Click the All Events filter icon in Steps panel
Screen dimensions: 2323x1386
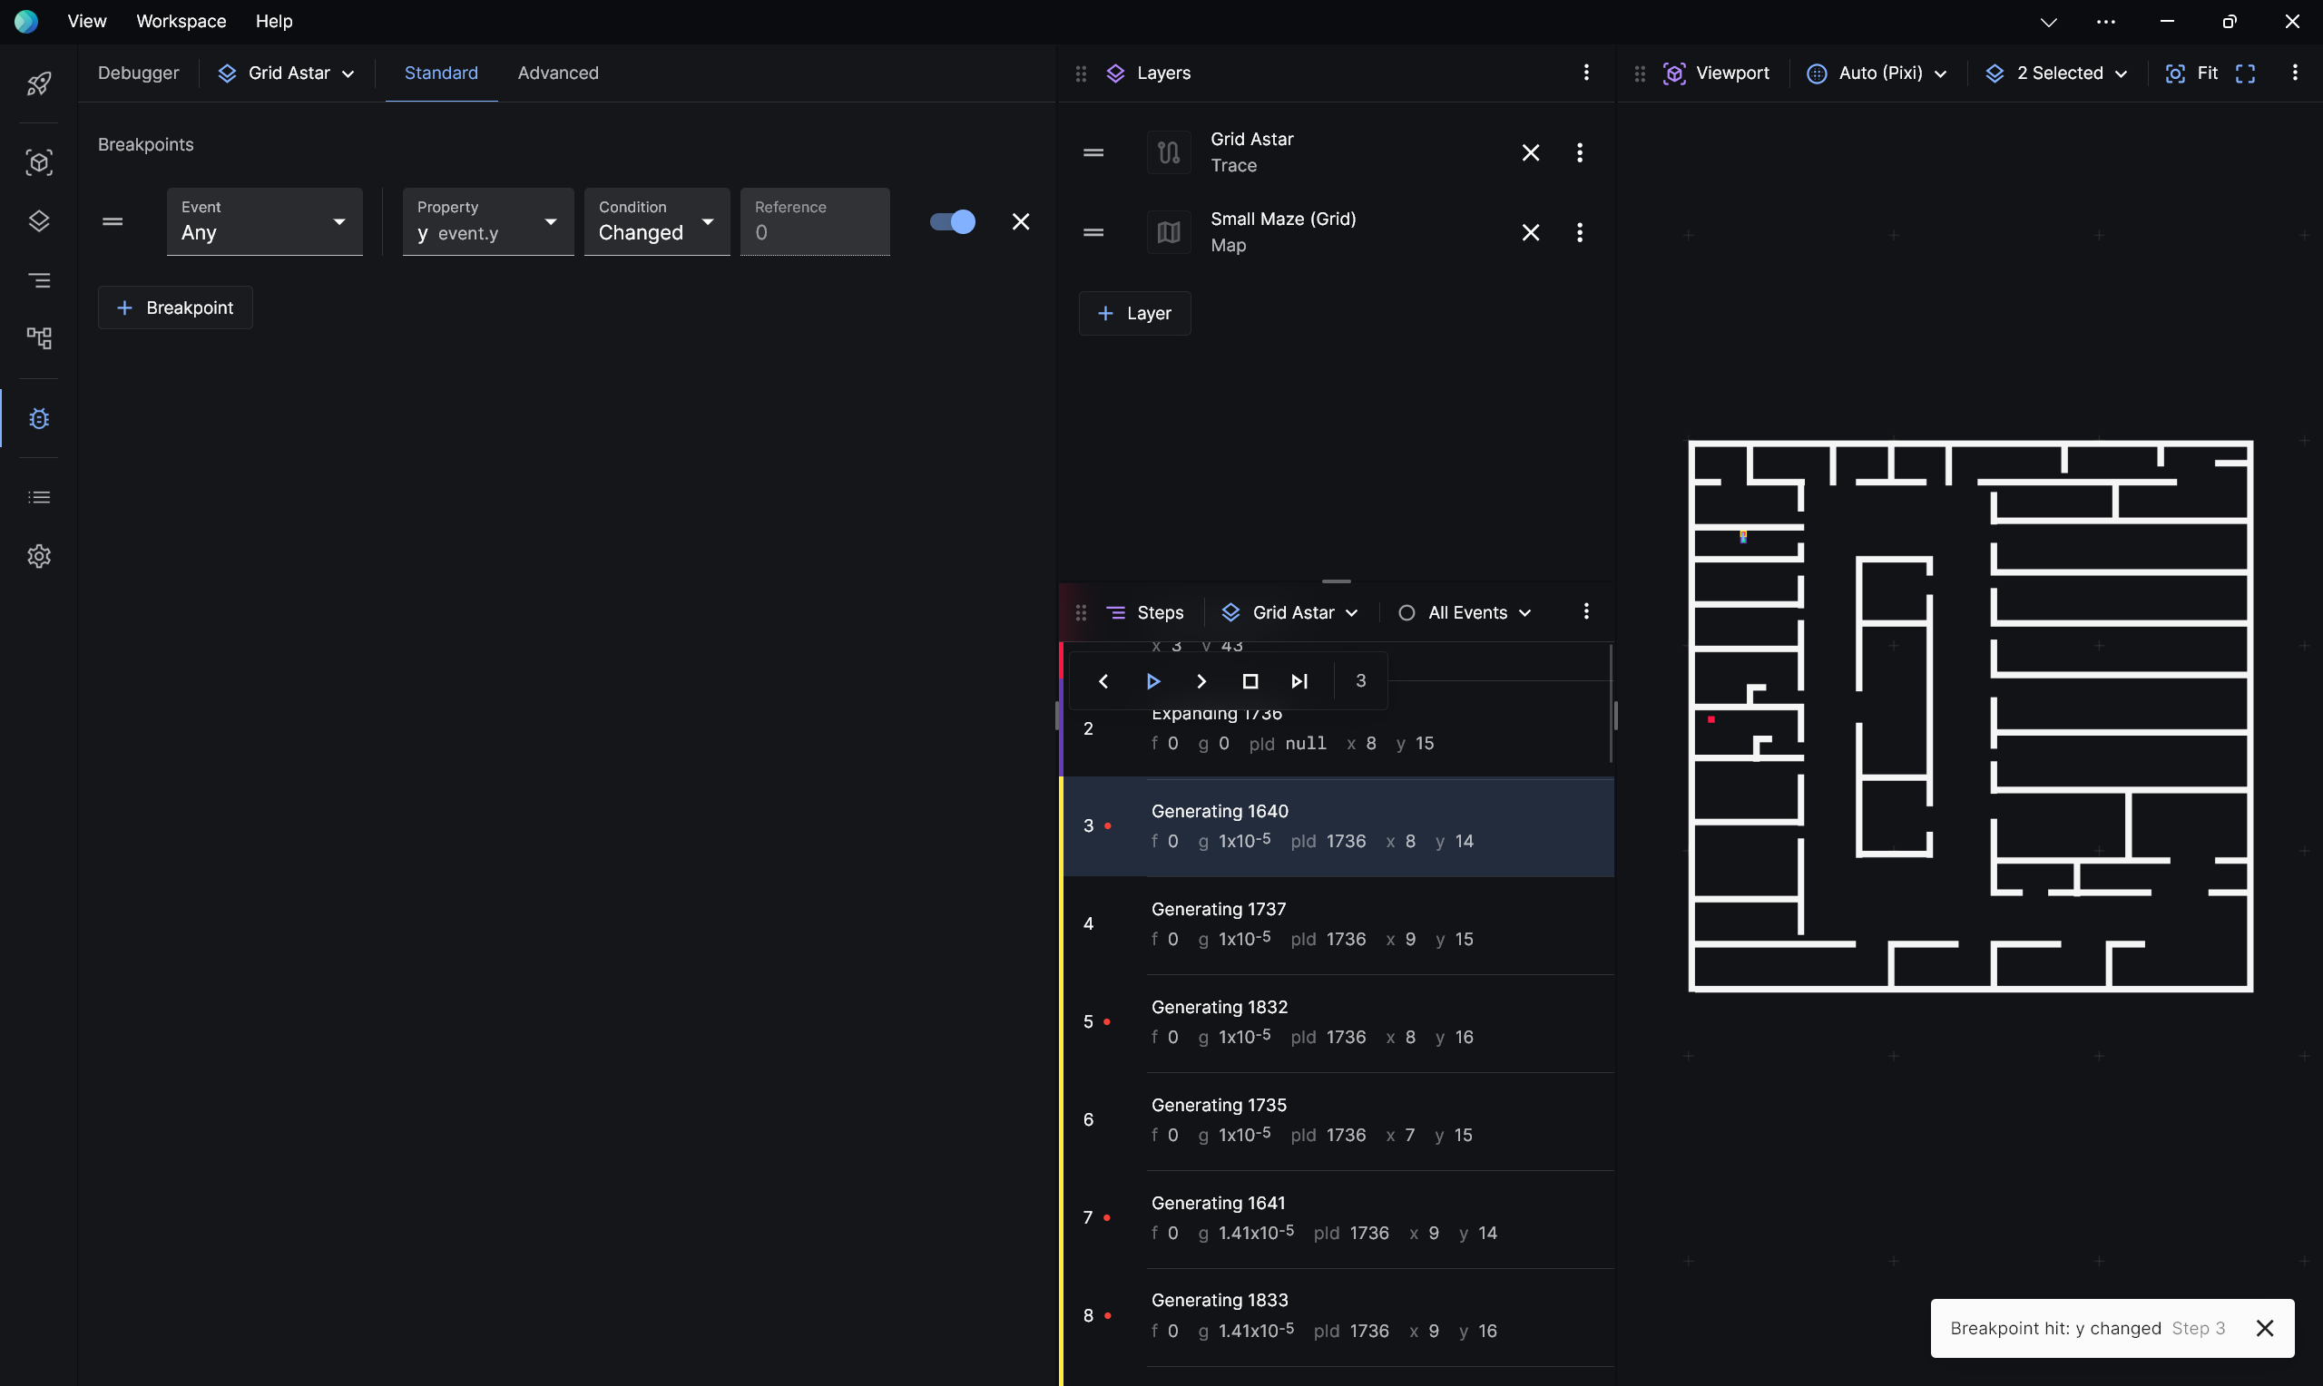coord(1404,612)
